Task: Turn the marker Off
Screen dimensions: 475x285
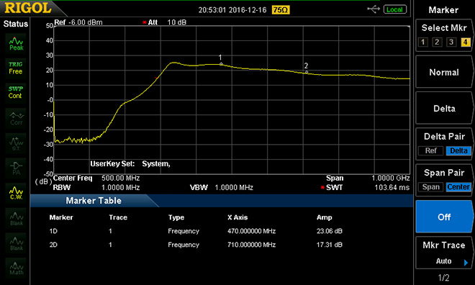Action: tap(444, 217)
